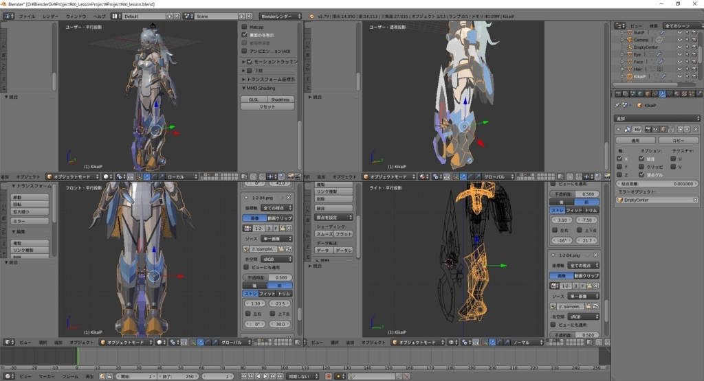Toggle the 裏面の非表示 (backface culling) checkbox
The width and height of the screenshot is (704, 381).
[x=244, y=35]
